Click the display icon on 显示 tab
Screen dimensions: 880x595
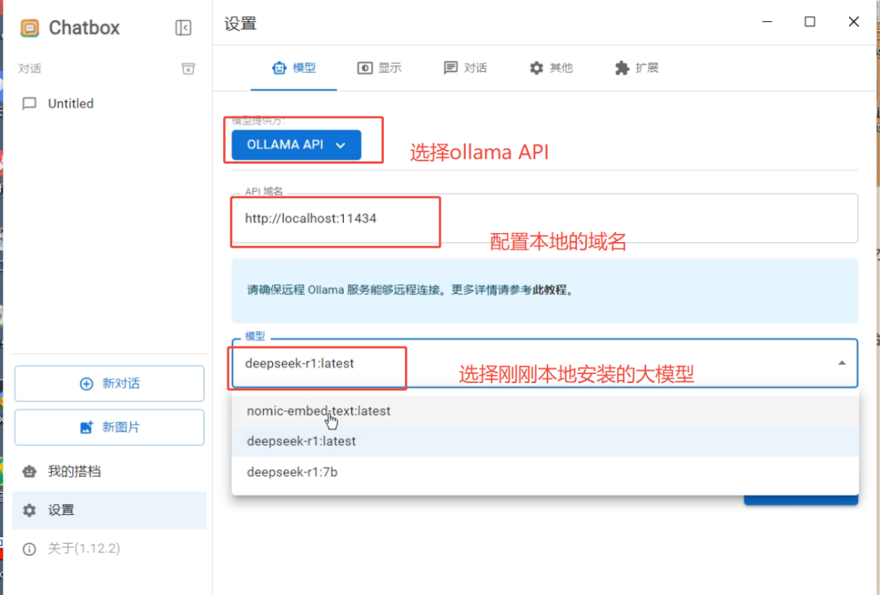(x=365, y=68)
